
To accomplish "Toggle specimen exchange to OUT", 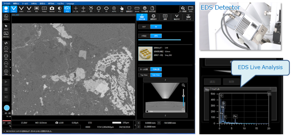I will (144, 27).
